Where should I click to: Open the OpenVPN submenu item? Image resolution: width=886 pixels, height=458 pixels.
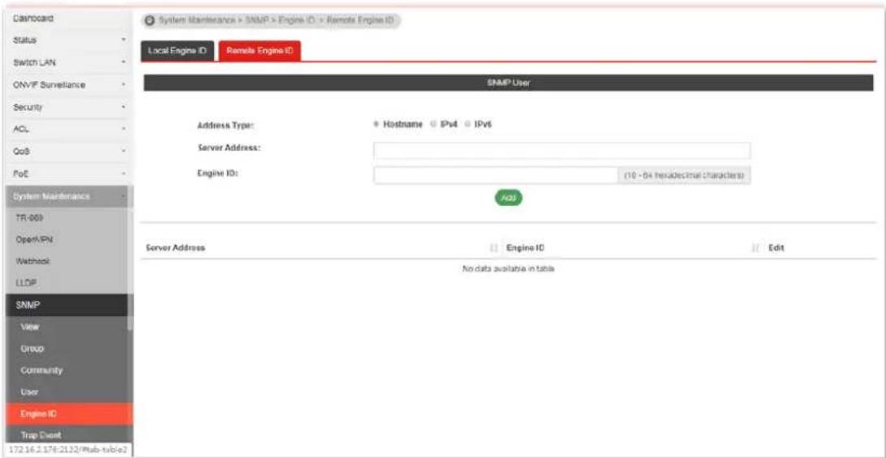pos(67,239)
